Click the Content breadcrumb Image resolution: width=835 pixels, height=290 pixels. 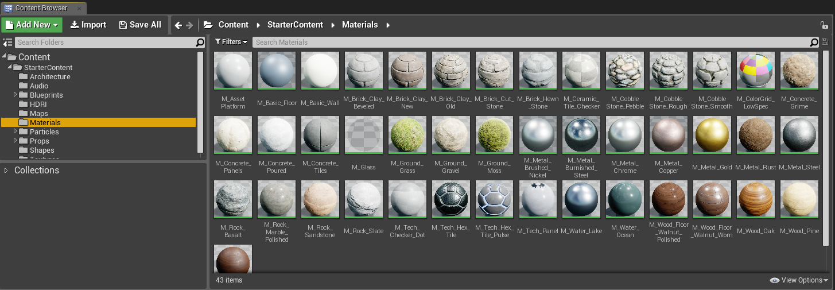coord(234,25)
